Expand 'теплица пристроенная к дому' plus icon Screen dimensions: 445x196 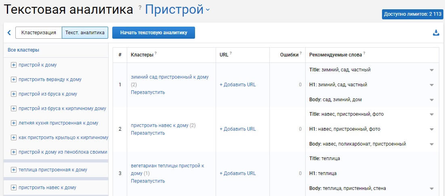(x=13, y=170)
